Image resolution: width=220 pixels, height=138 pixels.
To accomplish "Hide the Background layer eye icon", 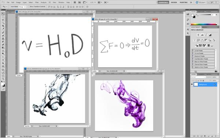I will pyautogui.click(x=192, y=84).
